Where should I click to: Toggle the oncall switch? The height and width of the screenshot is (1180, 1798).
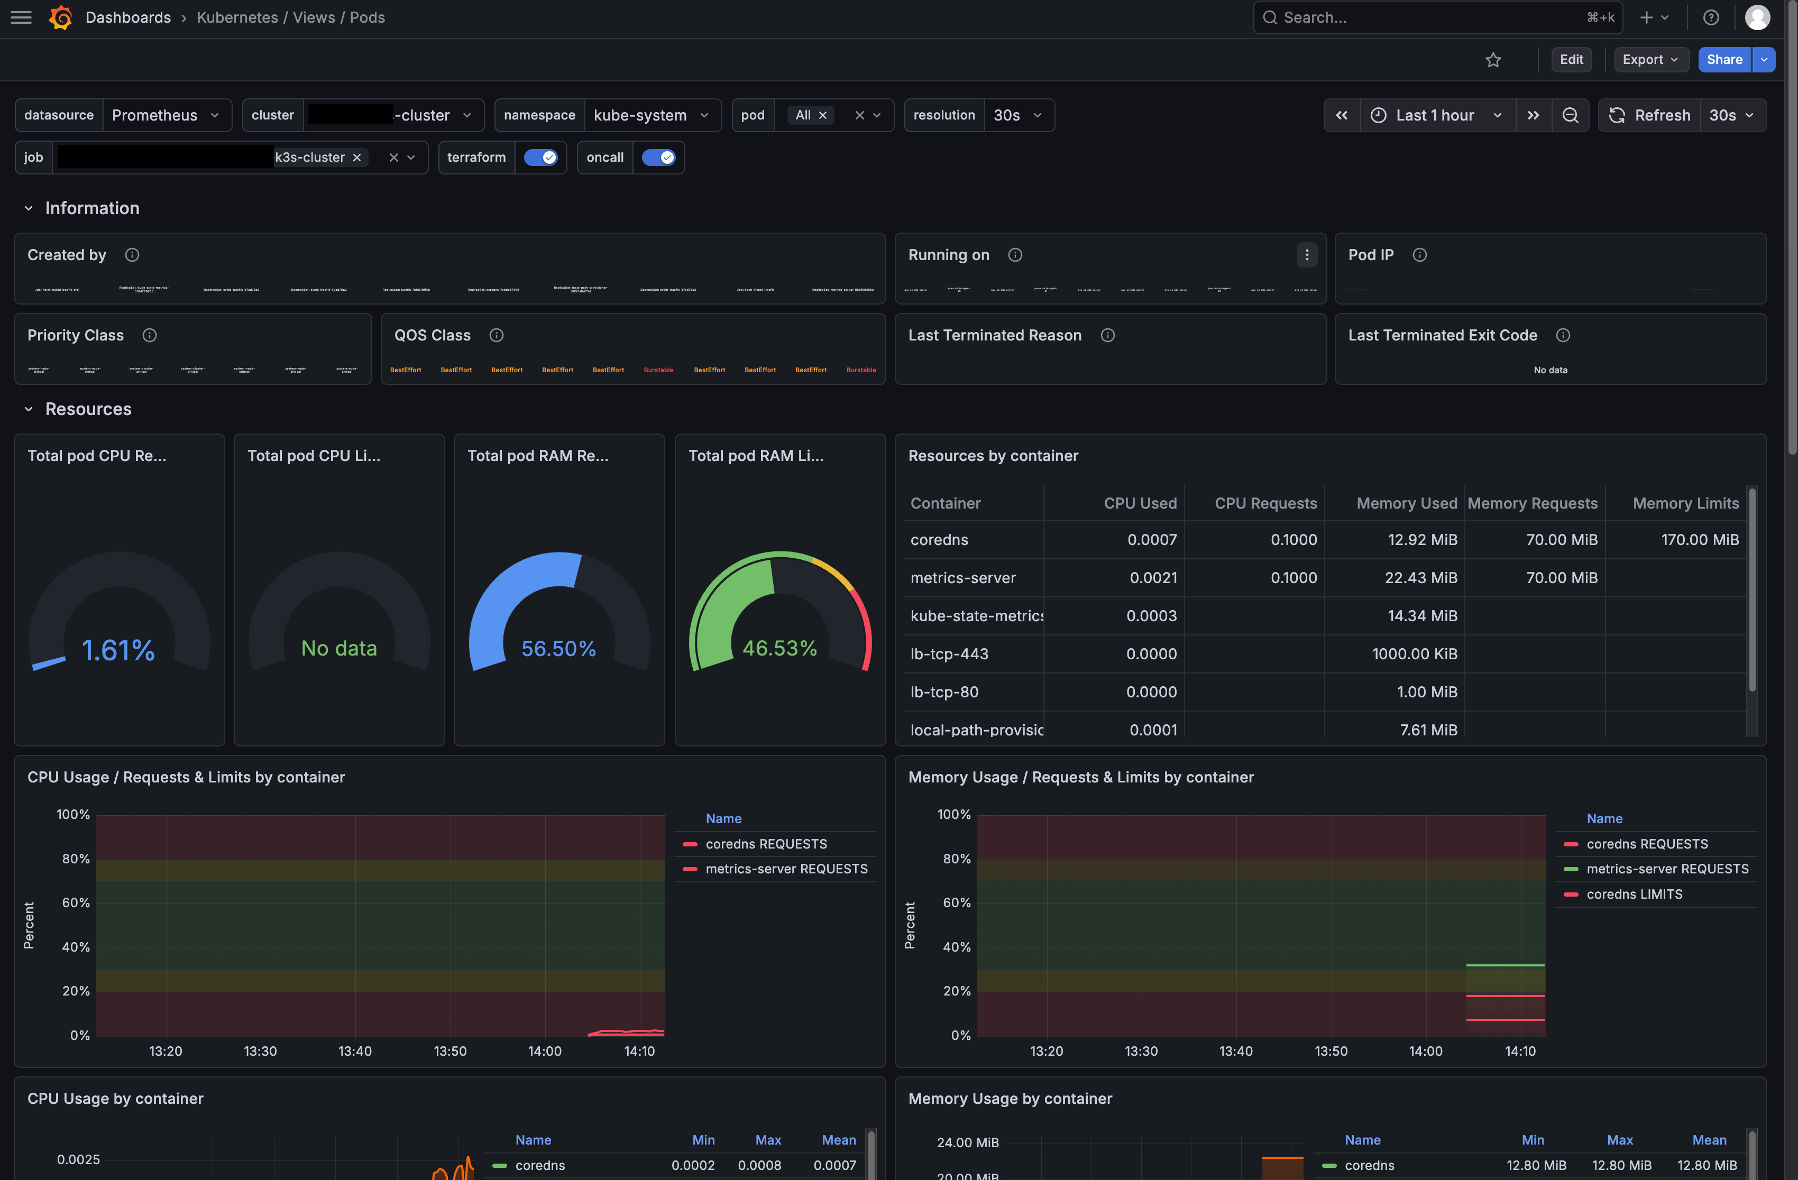point(658,157)
